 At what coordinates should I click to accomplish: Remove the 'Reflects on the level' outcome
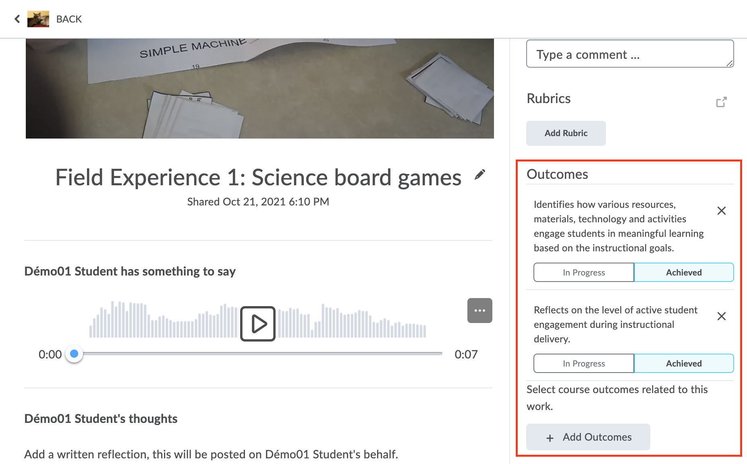[721, 316]
